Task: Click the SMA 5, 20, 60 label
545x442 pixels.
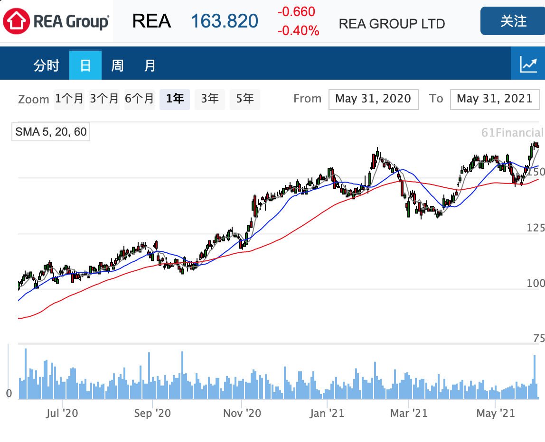Action: click(x=51, y=132)
